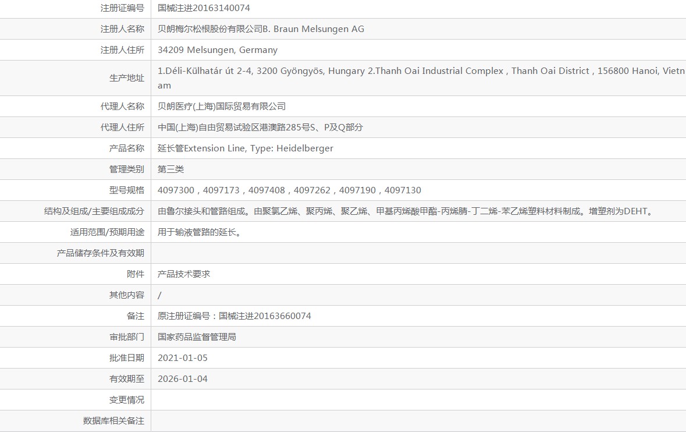
Task: Click the 附件 label
Action: (x=135, y=274)
